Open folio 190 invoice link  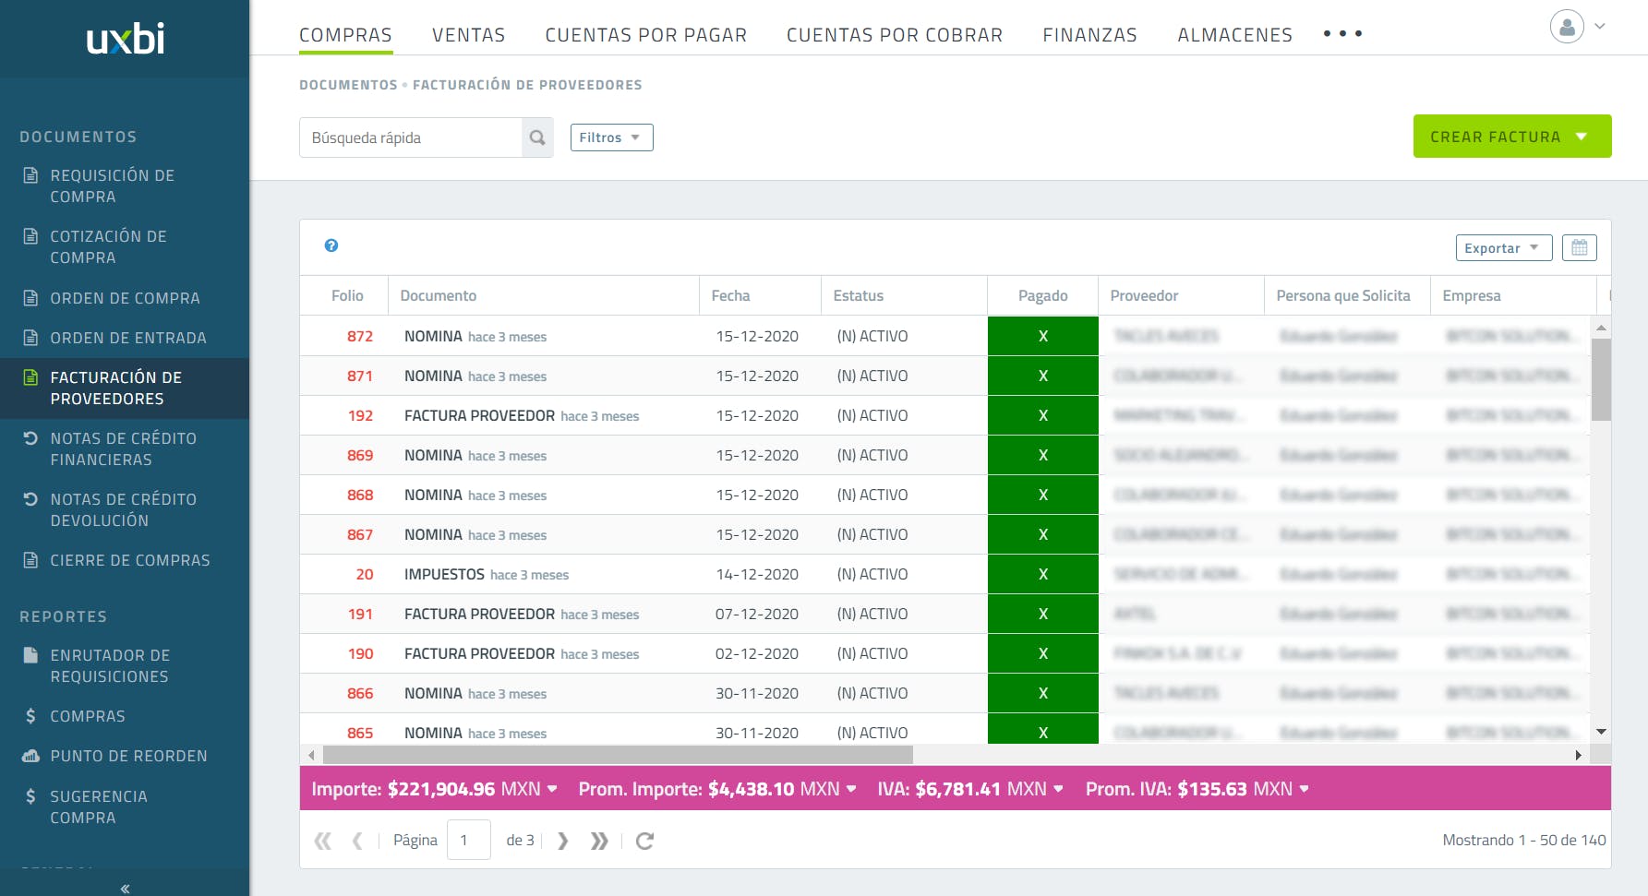pos(360,653)
